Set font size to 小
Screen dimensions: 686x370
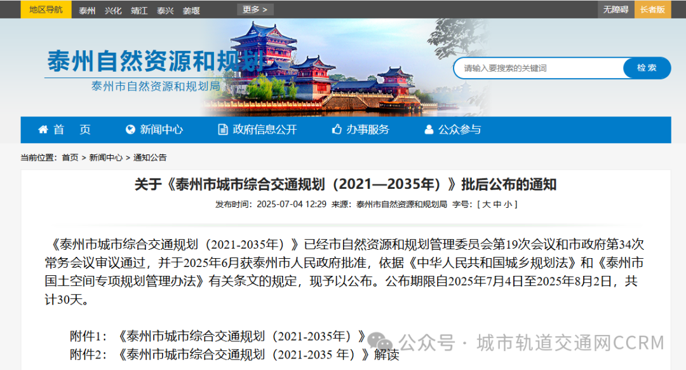pyautogui.click(x=508, y=204)
